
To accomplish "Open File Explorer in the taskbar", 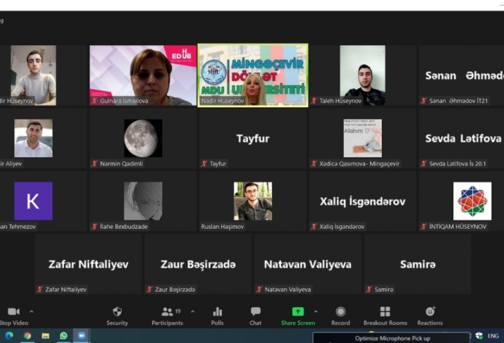I will click(x=45, y=335).
